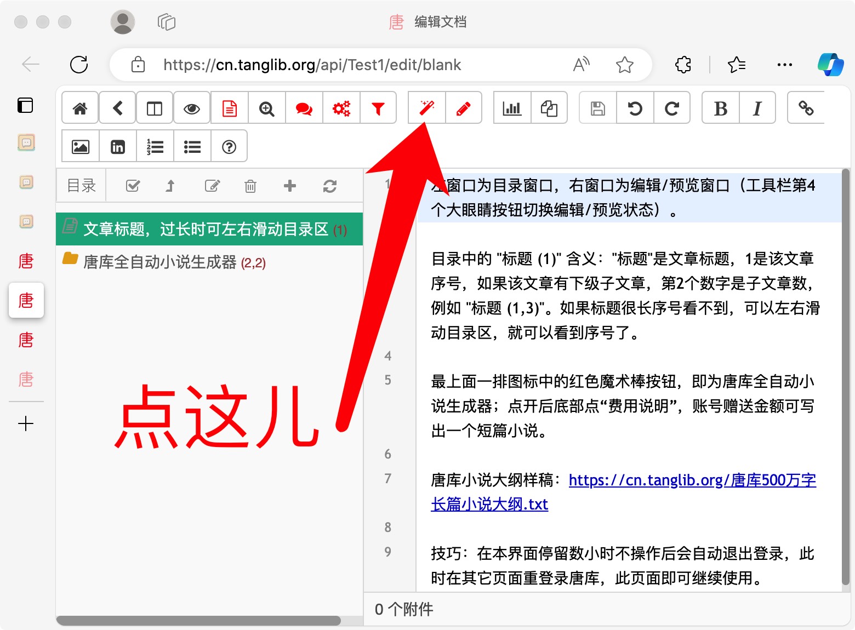This screenshot has height=630, width=855.
Task: Switch to the currently highlighted 唐 tab
Action: coord(26,300)
